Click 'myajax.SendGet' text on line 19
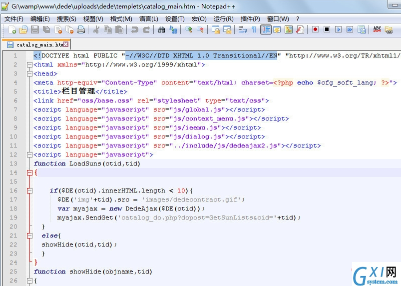Viewport: 401px width, 286px height. pyautogui.click(x=85, y=217)
